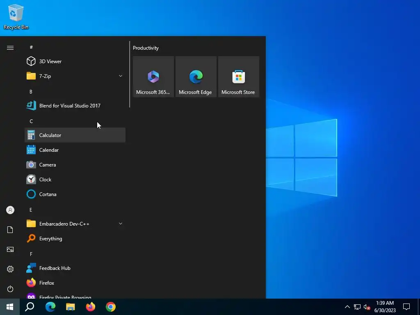Click the 'C' section letter header
The width and height of the screenshot is (420, 315).
[31, 121]
